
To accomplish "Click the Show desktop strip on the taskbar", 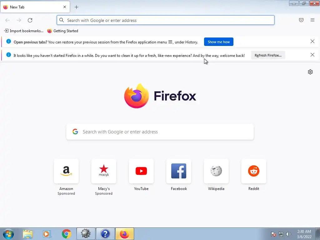I will click(x=317, y=234).
